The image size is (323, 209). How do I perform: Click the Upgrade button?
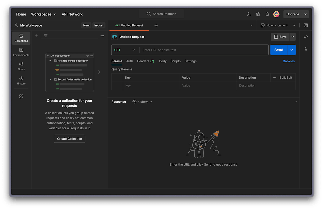click(293, 14)
